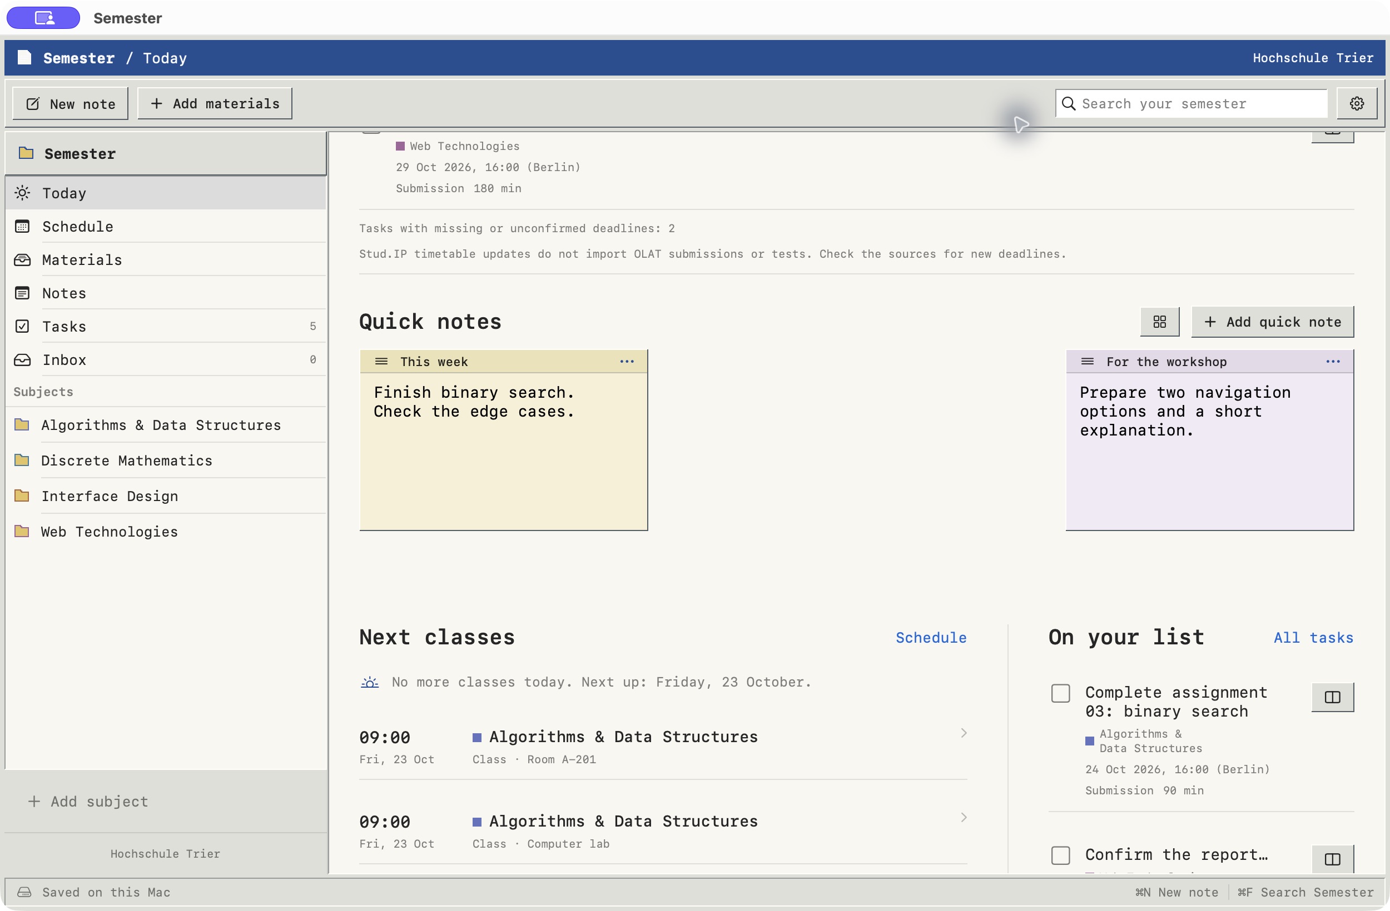Click the pencil icon on New note
Screen dimensions: 1390x911
(x=33, y=104)
